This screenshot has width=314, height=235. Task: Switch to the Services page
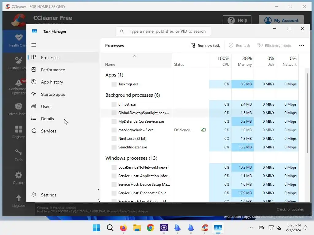pyautogui.click(x=63, y=131)
